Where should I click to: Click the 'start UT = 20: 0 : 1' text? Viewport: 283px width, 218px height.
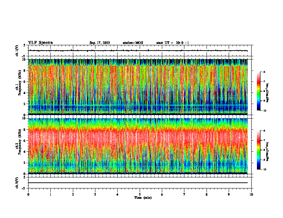coord(173,43)
